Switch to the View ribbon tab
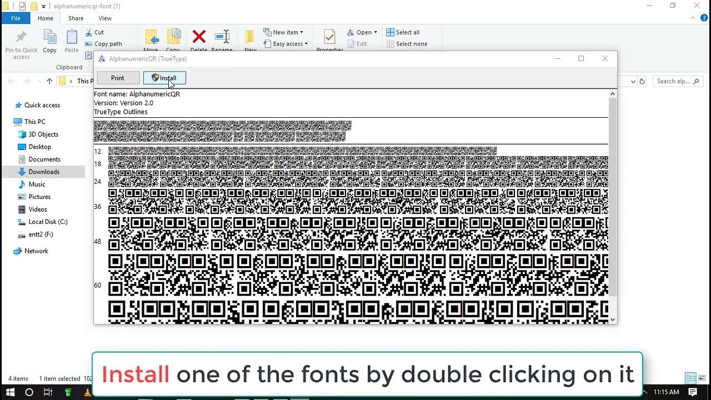 105,18
